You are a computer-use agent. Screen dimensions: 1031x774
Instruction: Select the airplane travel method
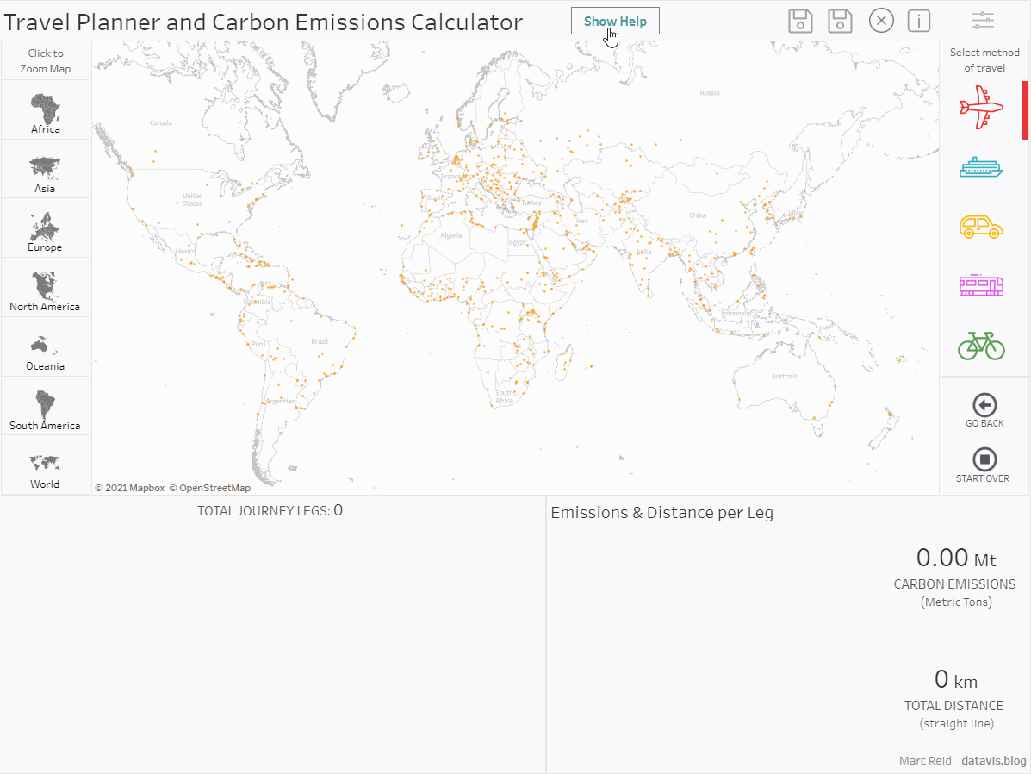coord(981,108)
